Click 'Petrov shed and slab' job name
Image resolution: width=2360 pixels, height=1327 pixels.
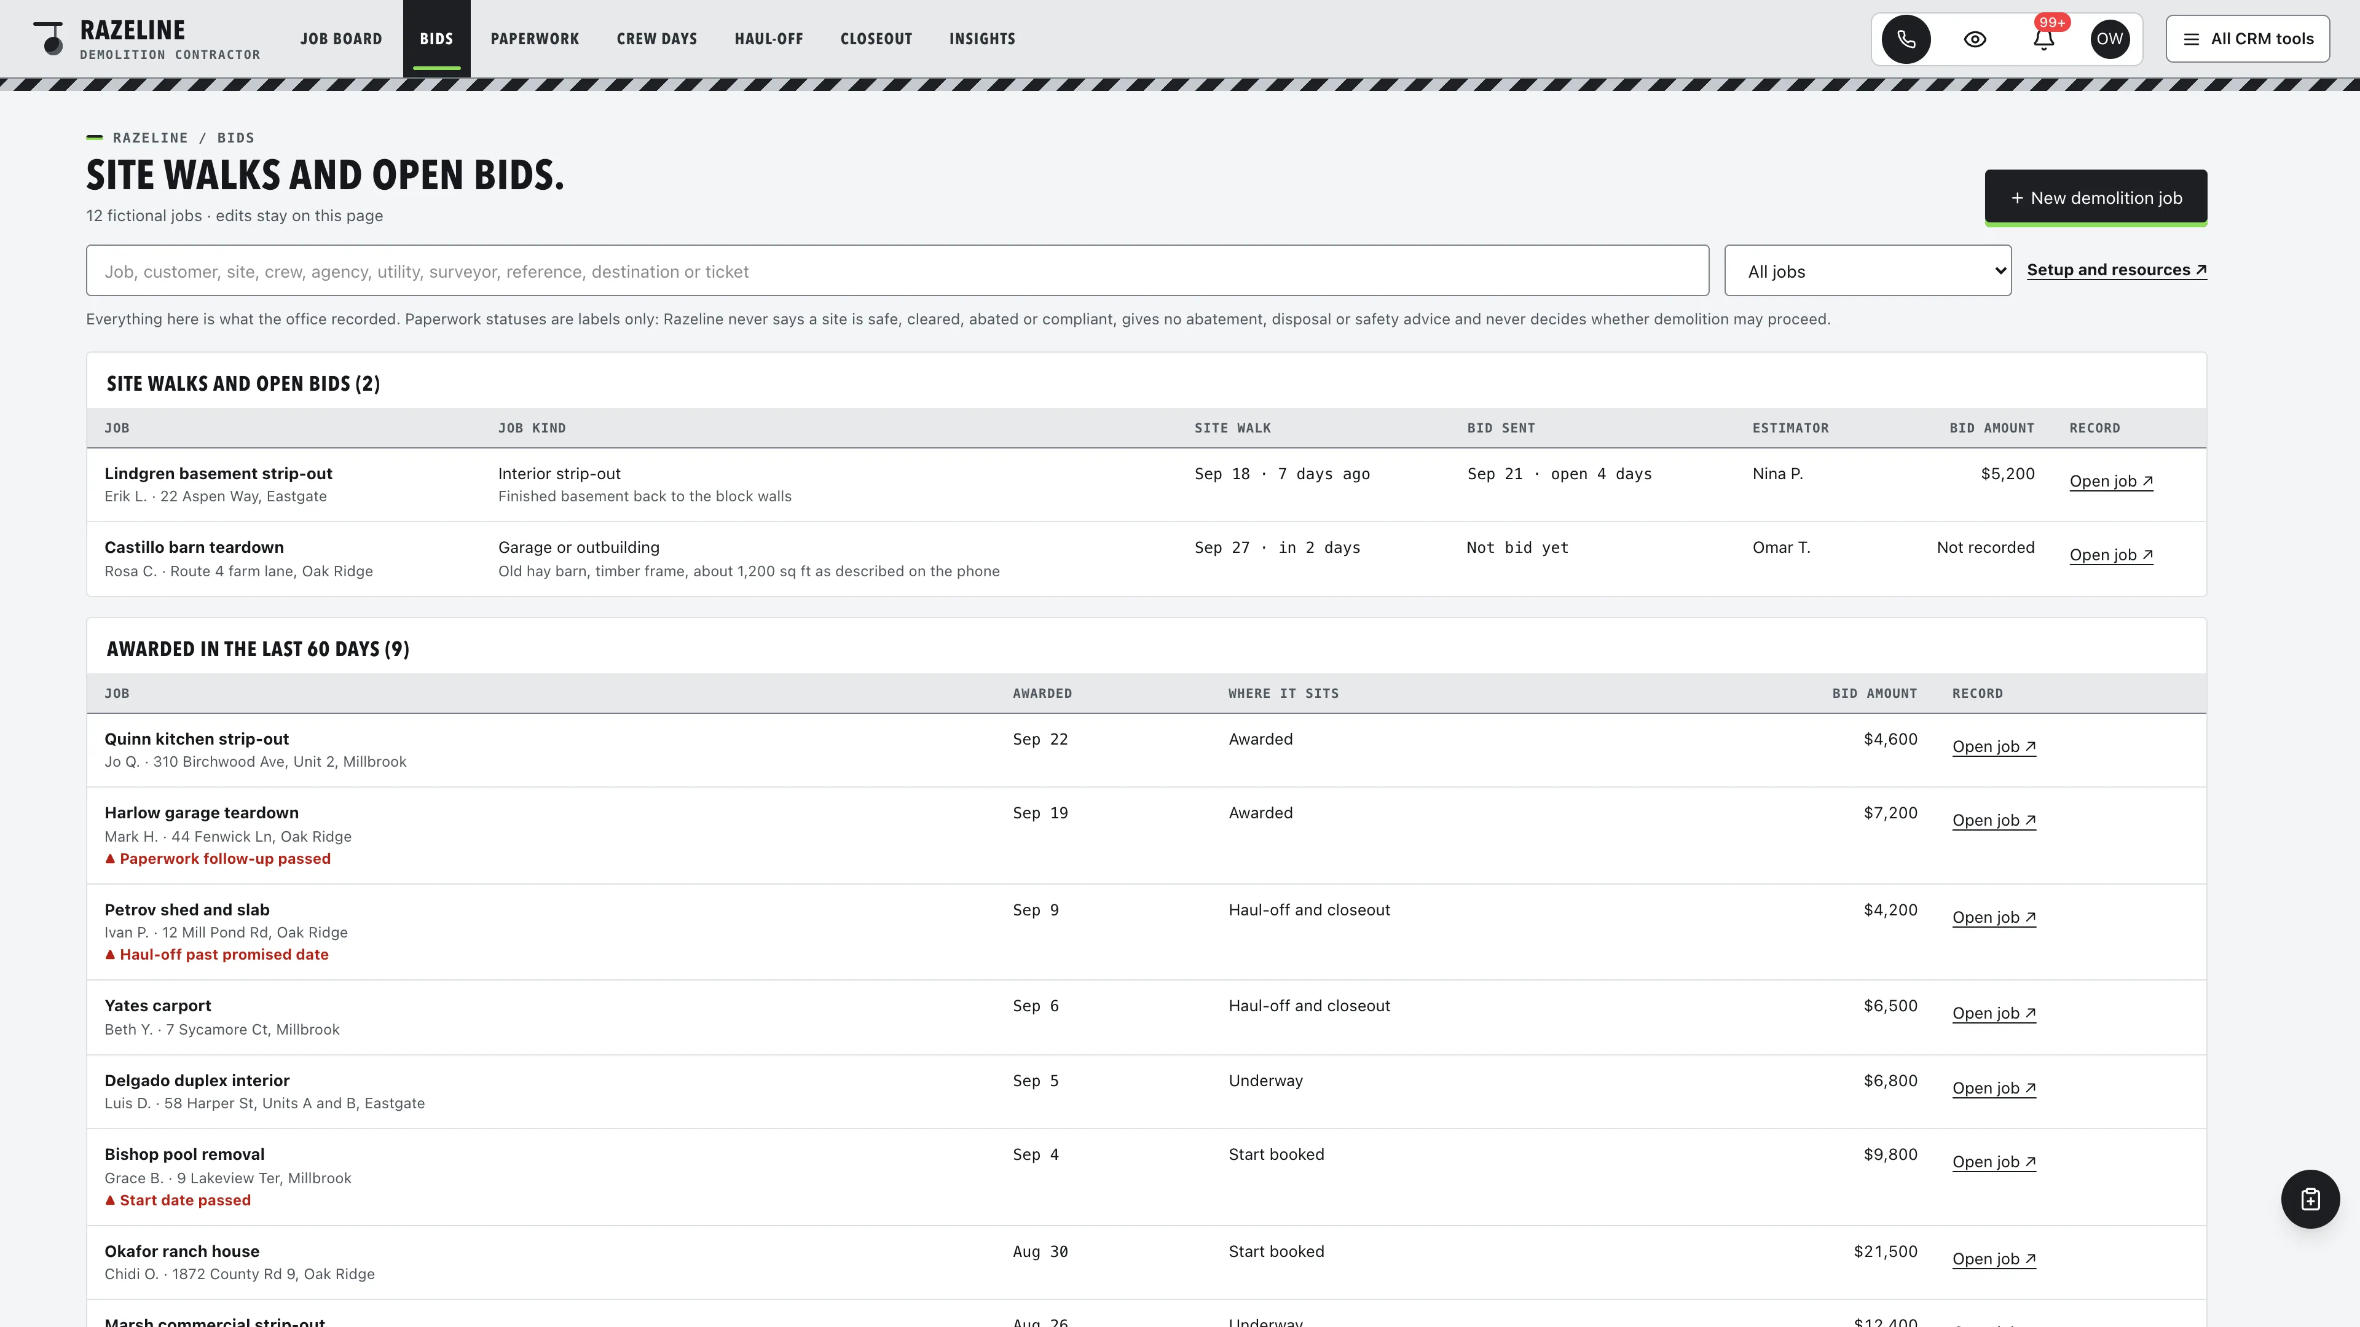[187, 909]
